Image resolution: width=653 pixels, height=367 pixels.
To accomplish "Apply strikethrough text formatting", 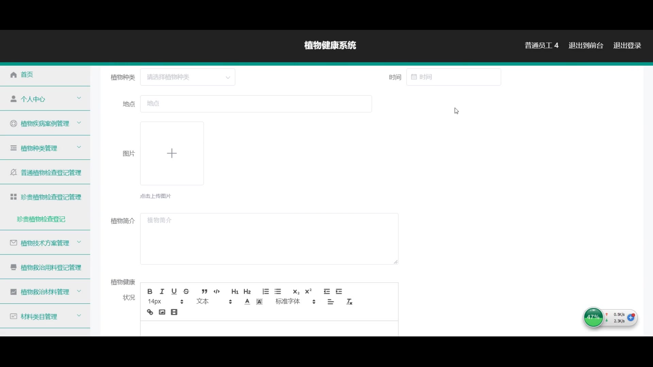I will 186,292.
